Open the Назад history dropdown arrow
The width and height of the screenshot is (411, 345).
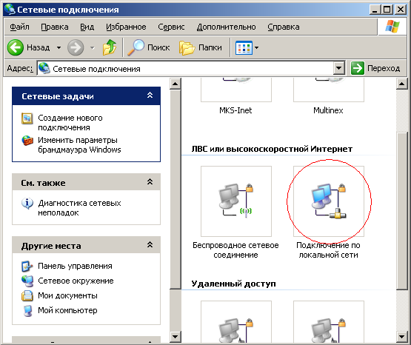(59, 47)
